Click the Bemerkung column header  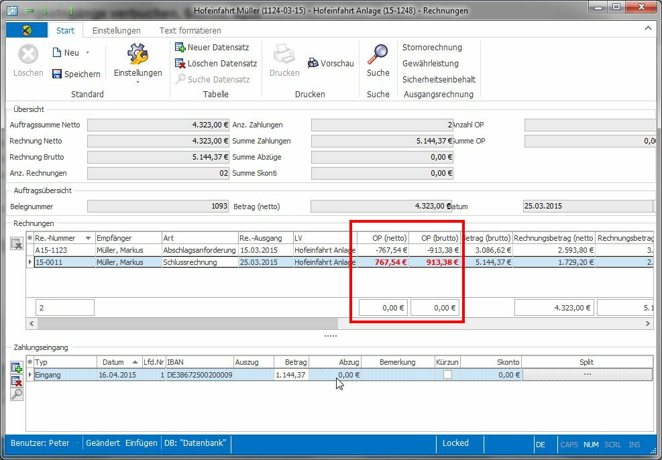coord(398,362)
